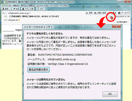Screen dimensions: 132x101
Task: Click the アーカイブ archive button
Action: tap(124, 13)
